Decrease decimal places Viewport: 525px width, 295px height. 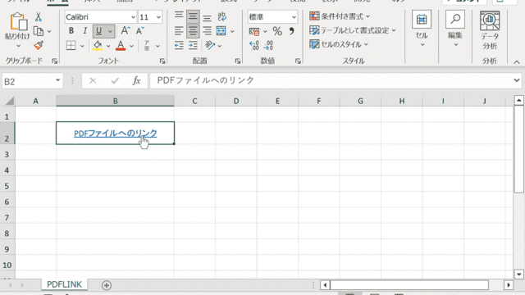pyautogui.click(x=268, y=46)
